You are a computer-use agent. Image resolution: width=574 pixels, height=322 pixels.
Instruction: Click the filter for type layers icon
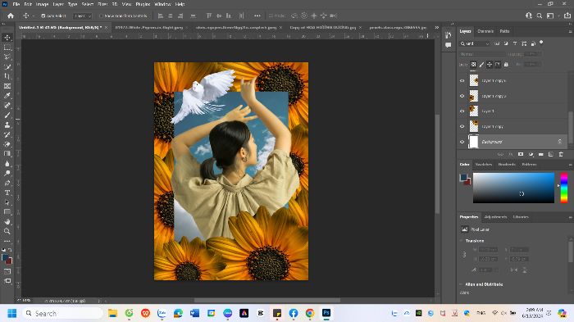coord(515,43)
